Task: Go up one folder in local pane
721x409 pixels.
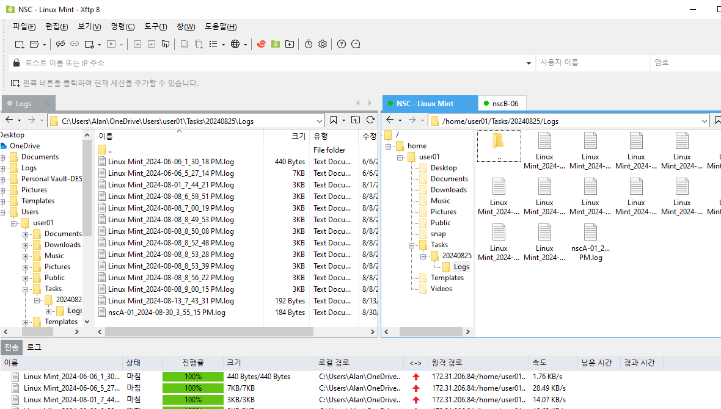Action: click(x=356, y=120)
